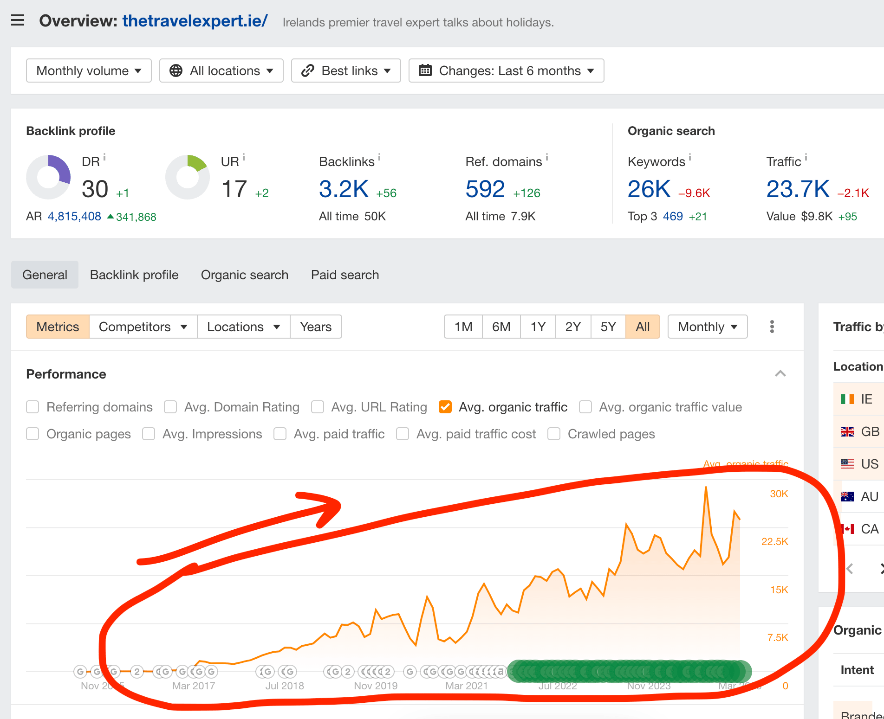Select Metrics view

58,327
